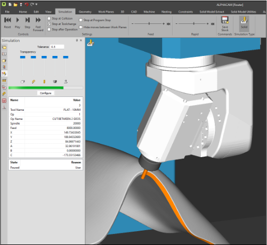The image size is (267, 245).
Task: Click first sidebar icon in Simulation panel
Action: pos(4,47)
